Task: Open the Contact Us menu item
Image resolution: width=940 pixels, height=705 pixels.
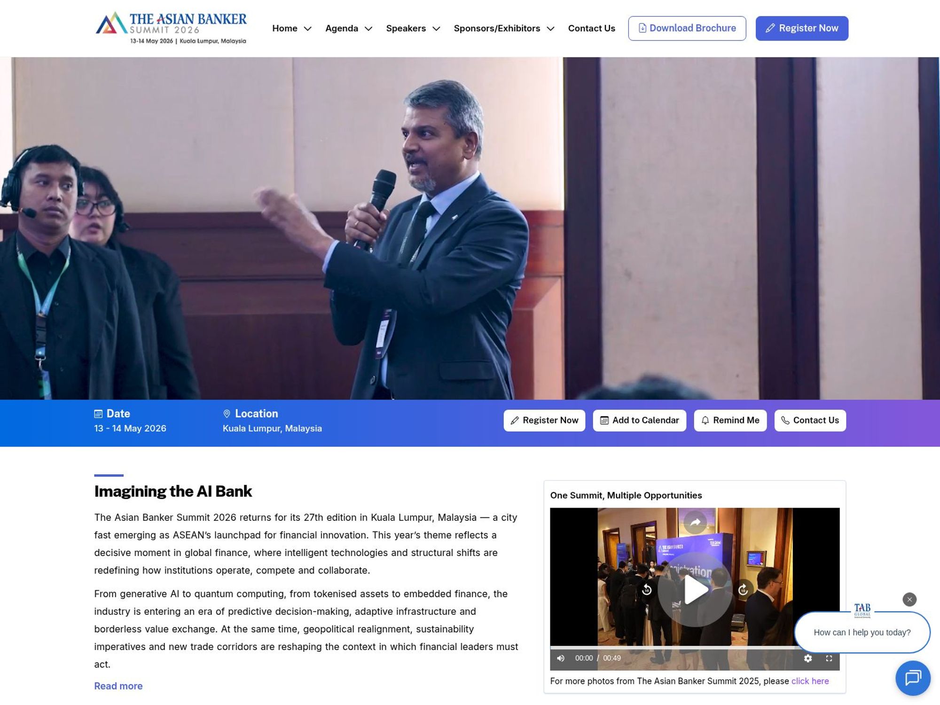Action: click(591, 28)
